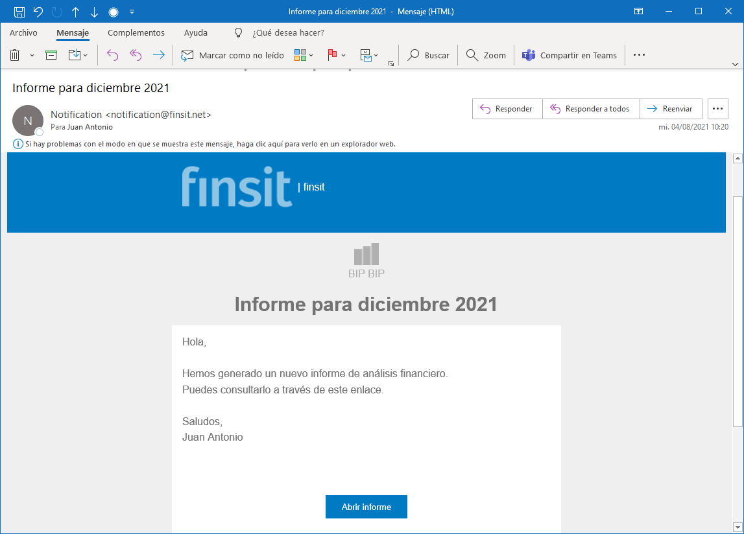The image size is (744, 534).
Task: Focus the '¿Qué desea hacer?' search field
Action: (288, 32)
